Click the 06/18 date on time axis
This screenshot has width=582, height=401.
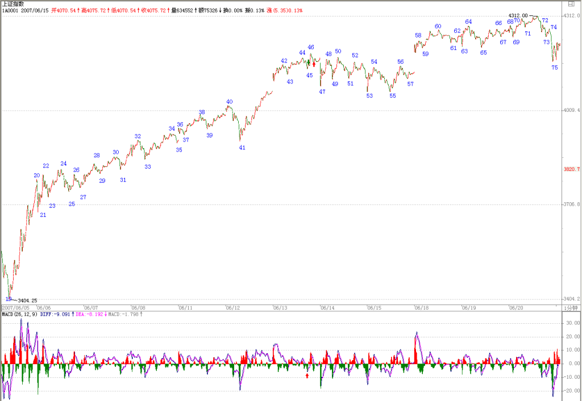tap(422, 308)
